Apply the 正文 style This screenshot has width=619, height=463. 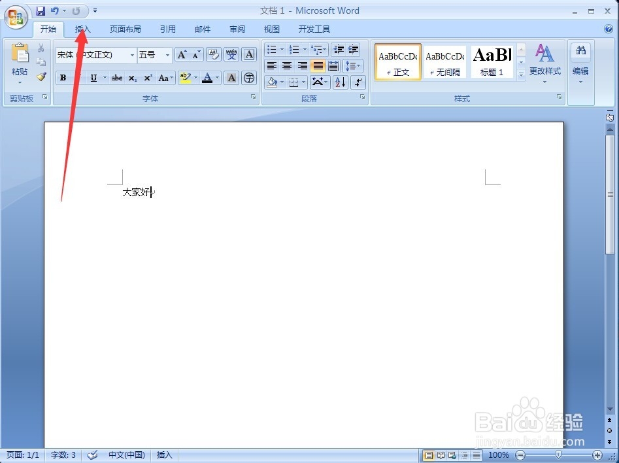tap(398, 62)
